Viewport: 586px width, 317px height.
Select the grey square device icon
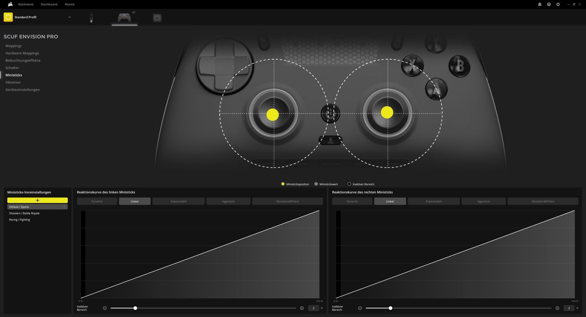pos(157,18)
